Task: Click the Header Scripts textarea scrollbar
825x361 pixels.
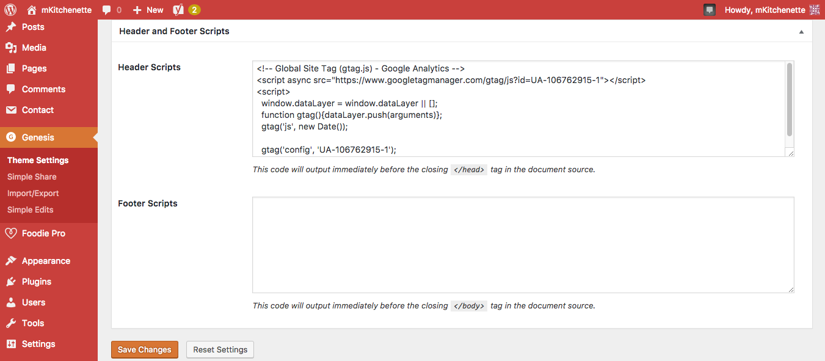Action: click(x=790, y=99)
